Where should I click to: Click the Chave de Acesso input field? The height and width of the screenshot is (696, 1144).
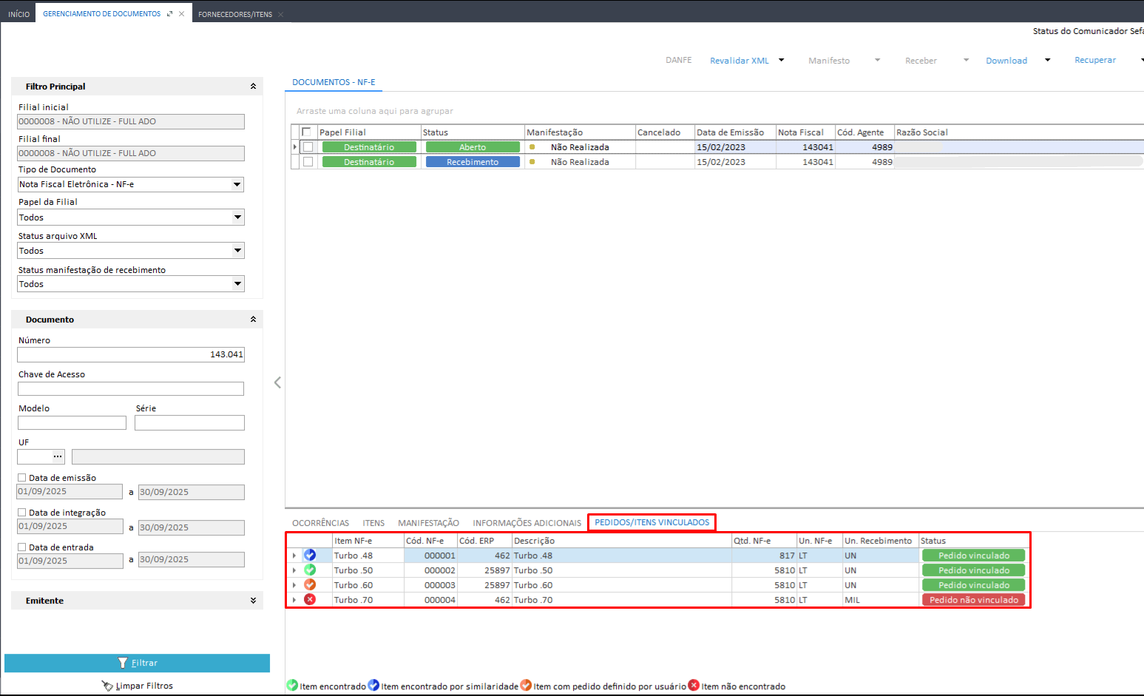point(131,389)
